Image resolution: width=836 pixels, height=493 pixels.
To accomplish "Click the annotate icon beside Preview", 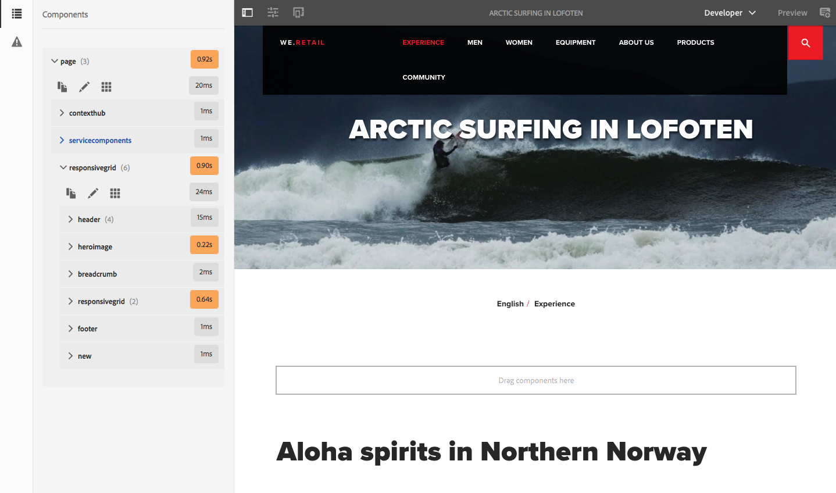I will pos(824,13).
